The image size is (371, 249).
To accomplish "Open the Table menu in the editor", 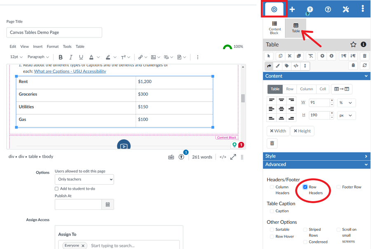I will (x=80, y=46).
